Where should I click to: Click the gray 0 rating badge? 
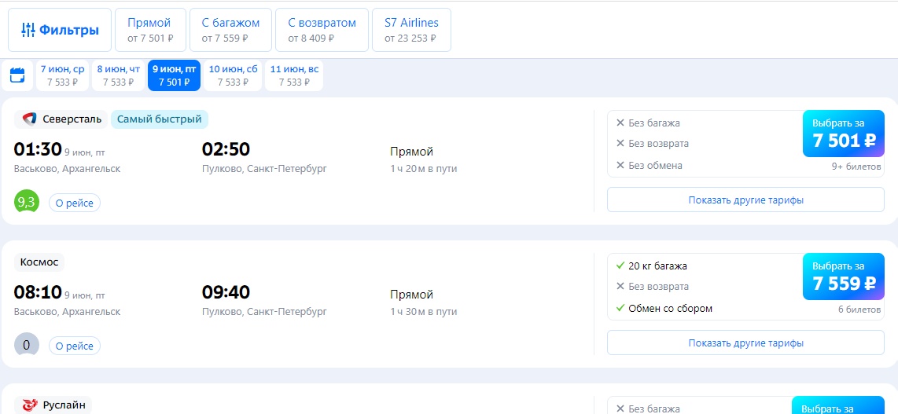(x=27, y=345)
